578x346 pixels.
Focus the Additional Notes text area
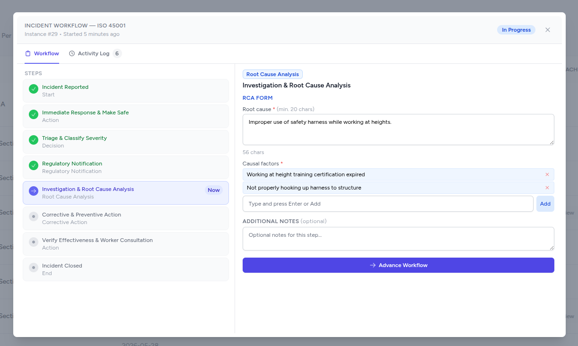coord(398,239)
